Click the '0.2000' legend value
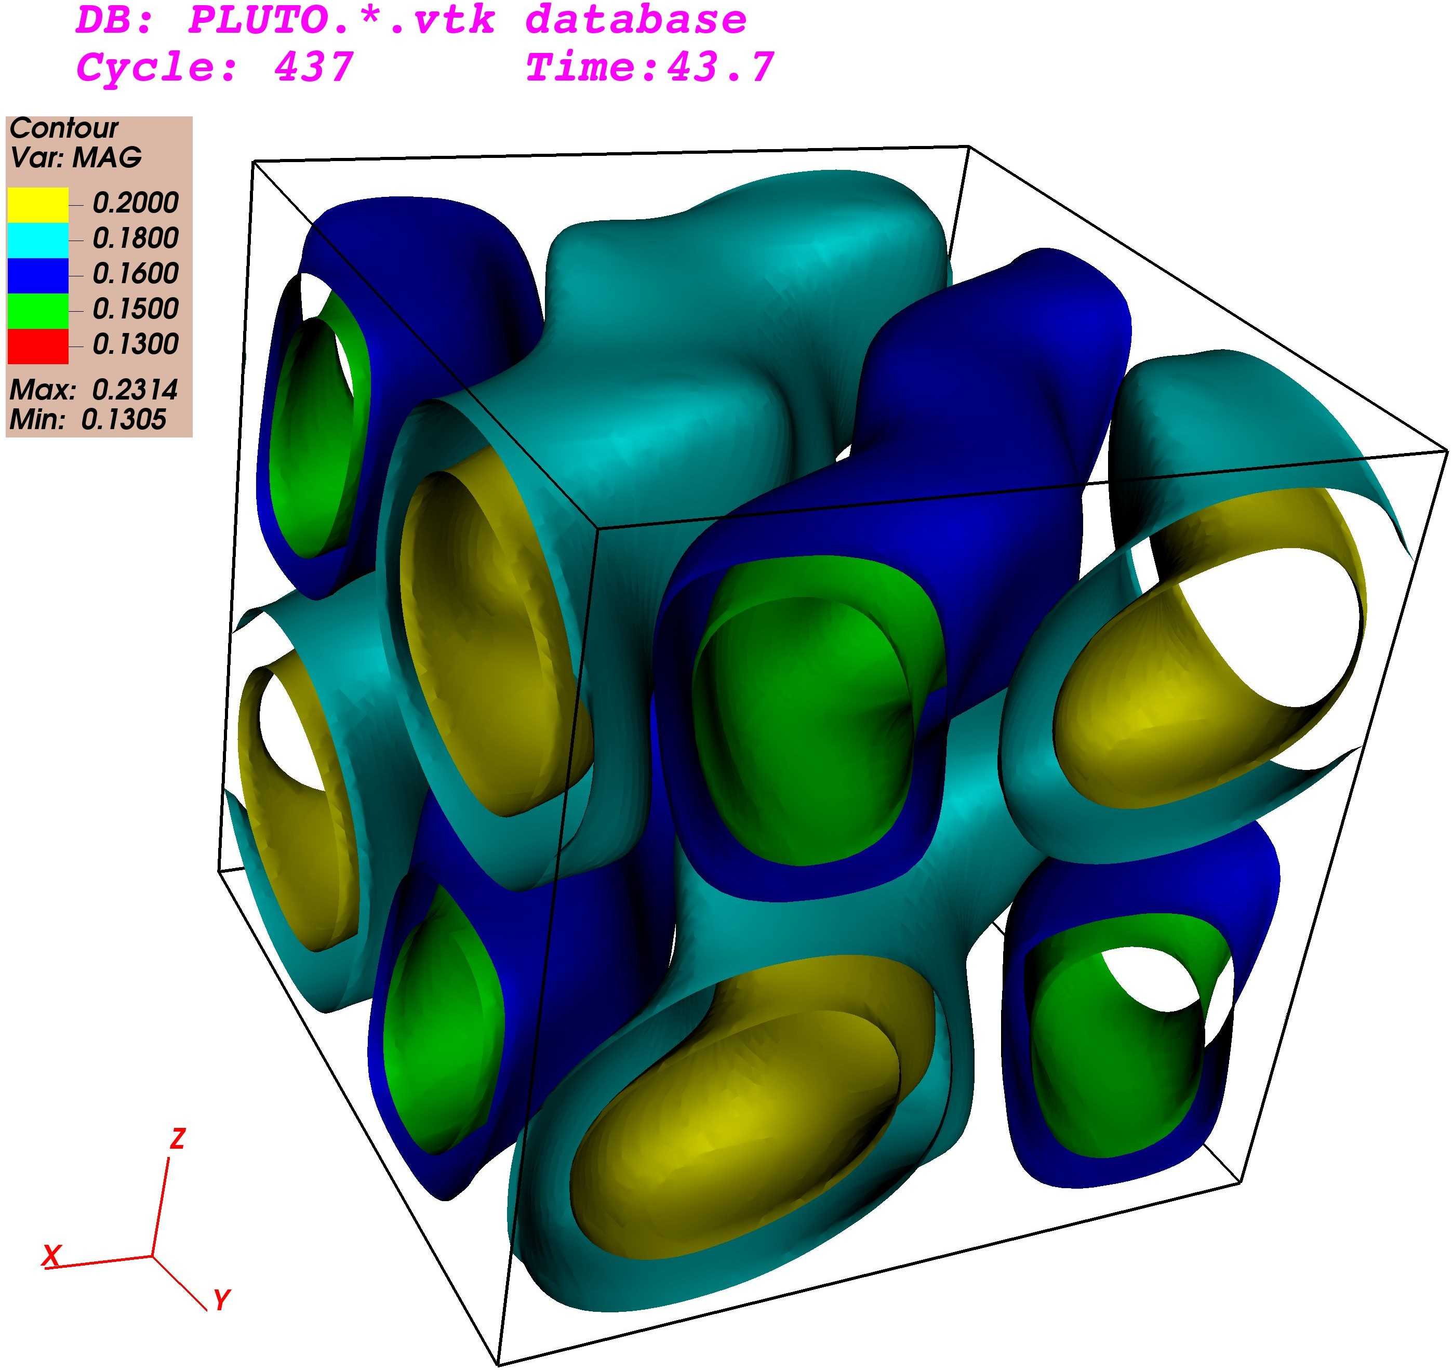 (135, 203)
